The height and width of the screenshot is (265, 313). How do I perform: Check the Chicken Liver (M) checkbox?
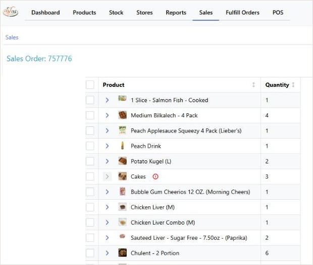pos(90,207)
